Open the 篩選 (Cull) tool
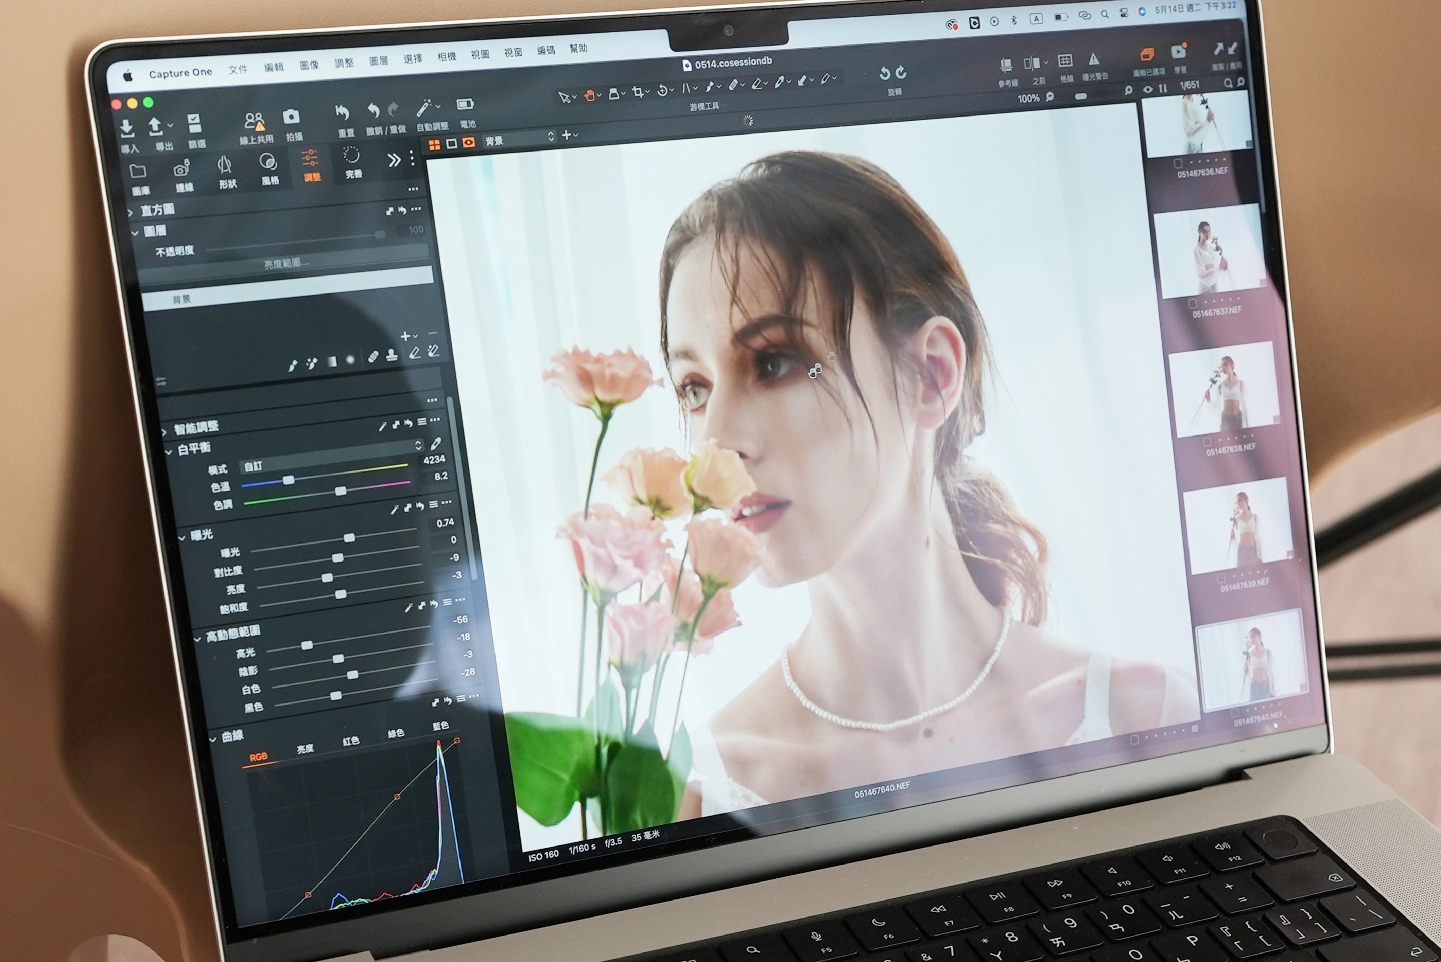The image size is (1441, 962). (x=194, y=123)
